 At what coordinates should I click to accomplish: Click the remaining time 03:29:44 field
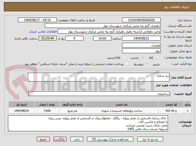tap(47, 38)
